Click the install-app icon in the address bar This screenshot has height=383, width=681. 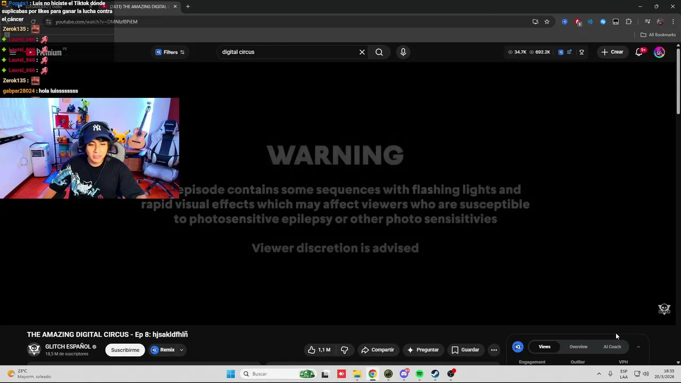tap(535, 22)
